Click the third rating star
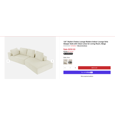This screenshot has height=115, width=115. click(67, 46)
